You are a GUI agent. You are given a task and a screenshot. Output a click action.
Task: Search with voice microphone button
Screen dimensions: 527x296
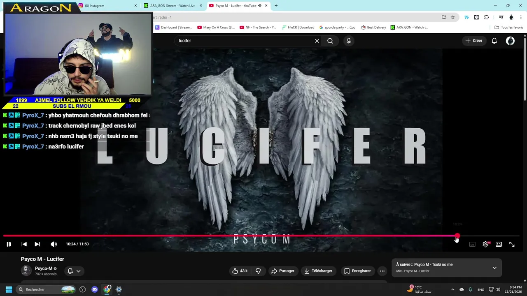click(x=349, y=41)
